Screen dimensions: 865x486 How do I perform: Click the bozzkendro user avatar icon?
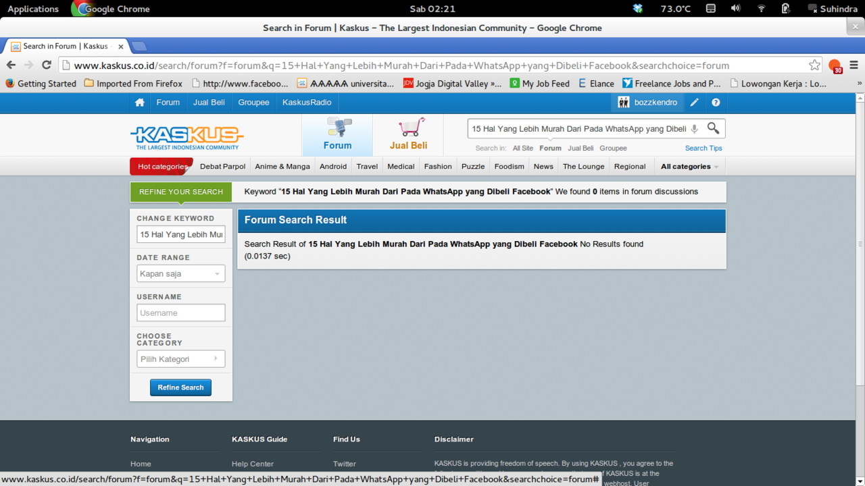coord(624,103)
